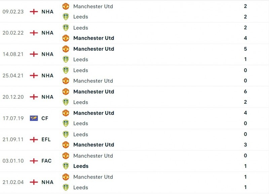
Task: Click Manchester Utd crest in 21.02.04 match
Action: coord(66,177)
